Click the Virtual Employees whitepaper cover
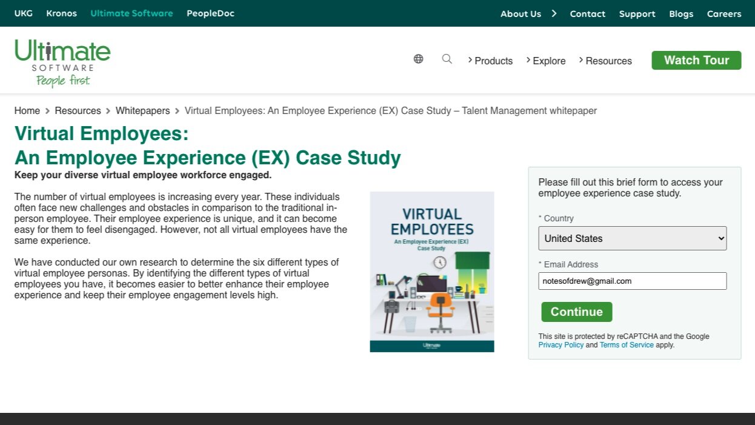Viewport: 755px width, 425px height. (x=431, y=271)
